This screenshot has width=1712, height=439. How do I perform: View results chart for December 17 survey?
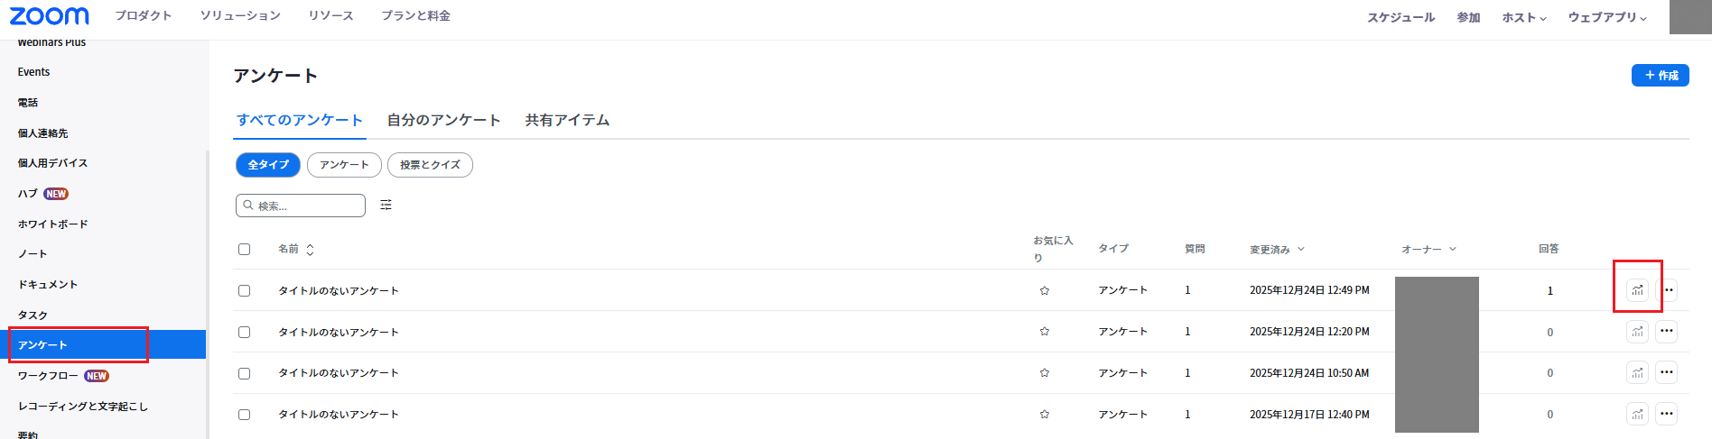click(x=1637, y=414)
